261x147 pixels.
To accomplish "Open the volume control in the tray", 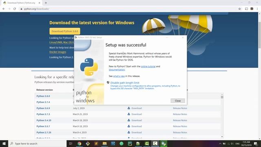I will (232, 143).
